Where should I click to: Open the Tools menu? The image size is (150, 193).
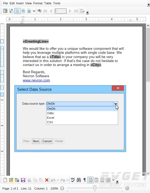tap(57, 3)
